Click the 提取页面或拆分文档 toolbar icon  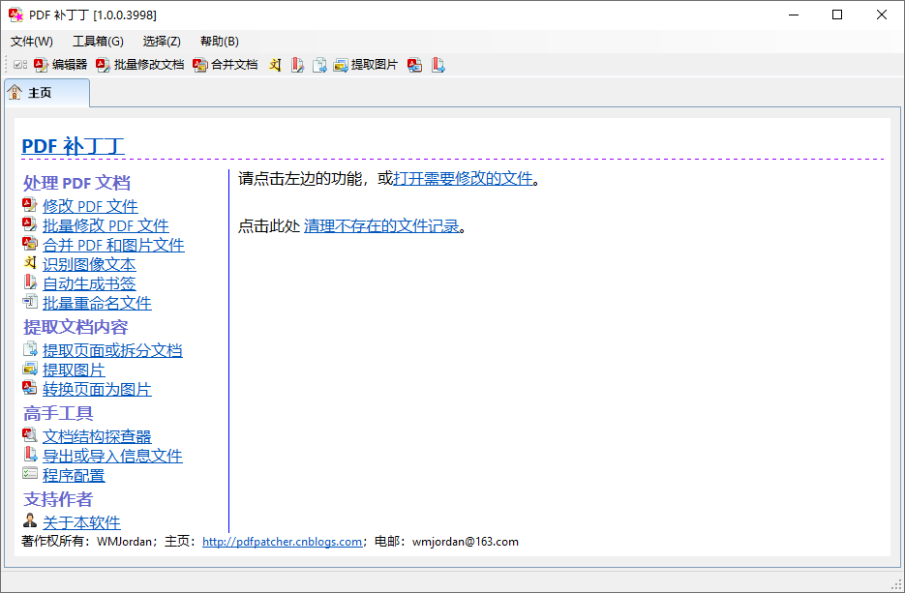pyautogui.click(x=319, y=65)
